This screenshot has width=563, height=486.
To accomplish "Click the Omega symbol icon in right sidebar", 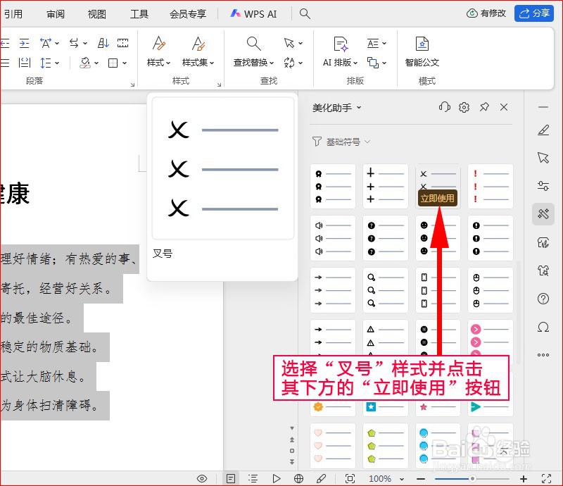I will 543,327.
